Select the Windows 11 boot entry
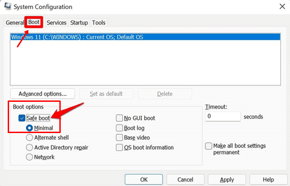The image size is (290, 186). [x=77, y=37]
